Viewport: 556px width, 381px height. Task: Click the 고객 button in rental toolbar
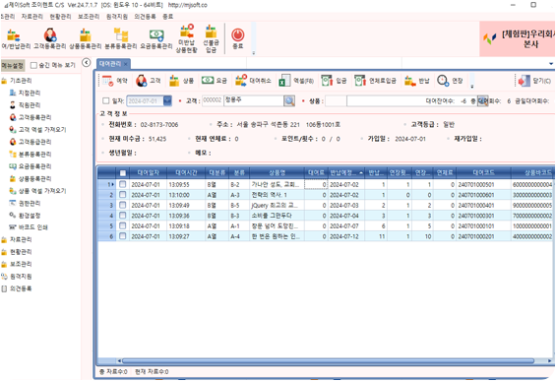click(149, 81)
